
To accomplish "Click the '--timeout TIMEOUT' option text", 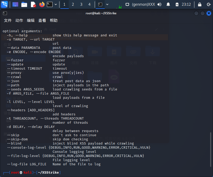I will pyautogui.click(x=24, y=69).
